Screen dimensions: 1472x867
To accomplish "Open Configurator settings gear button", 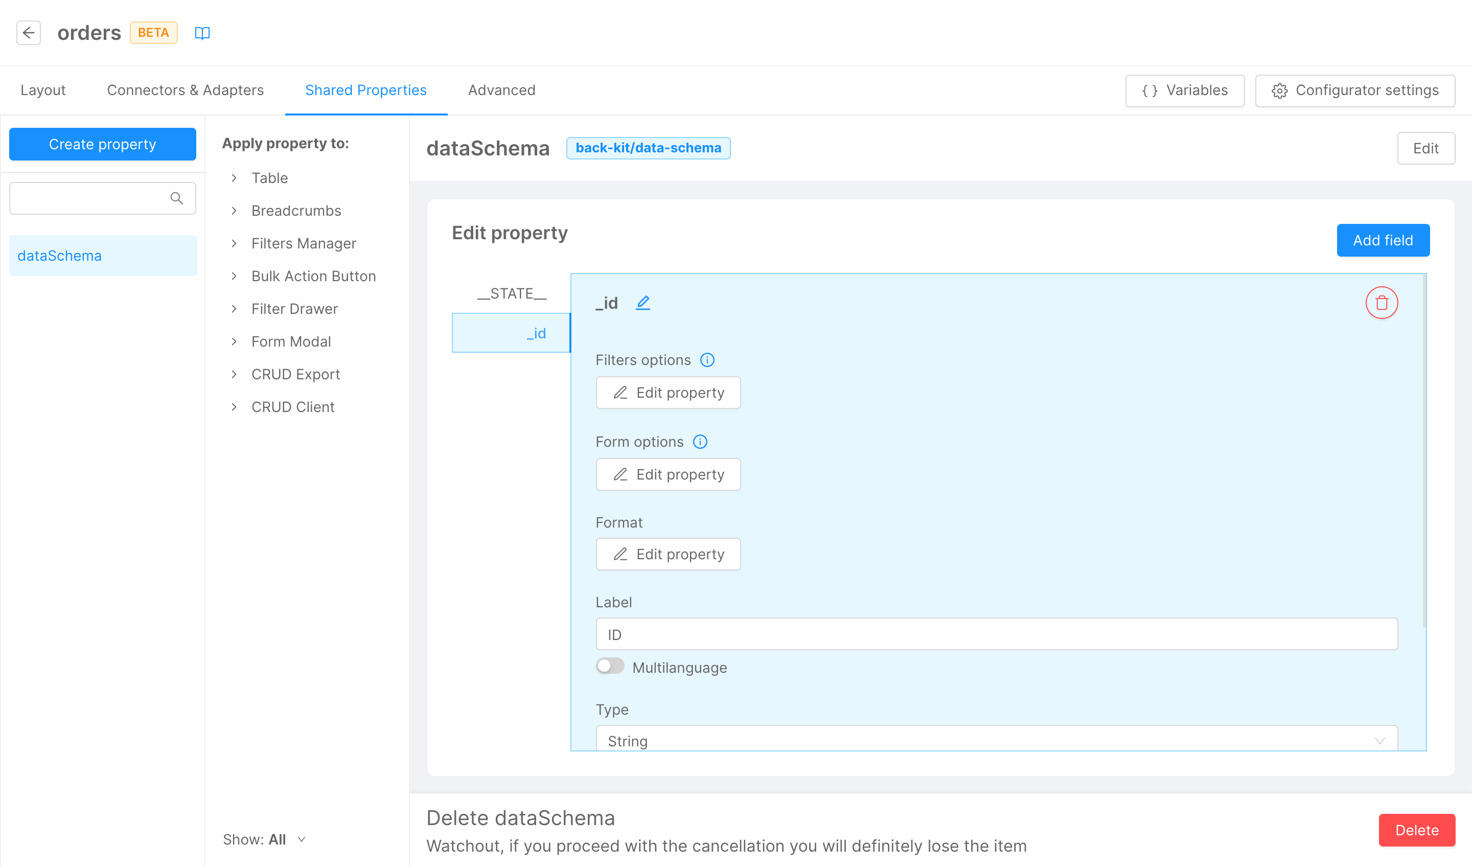I will click(x=1354, y=90).
